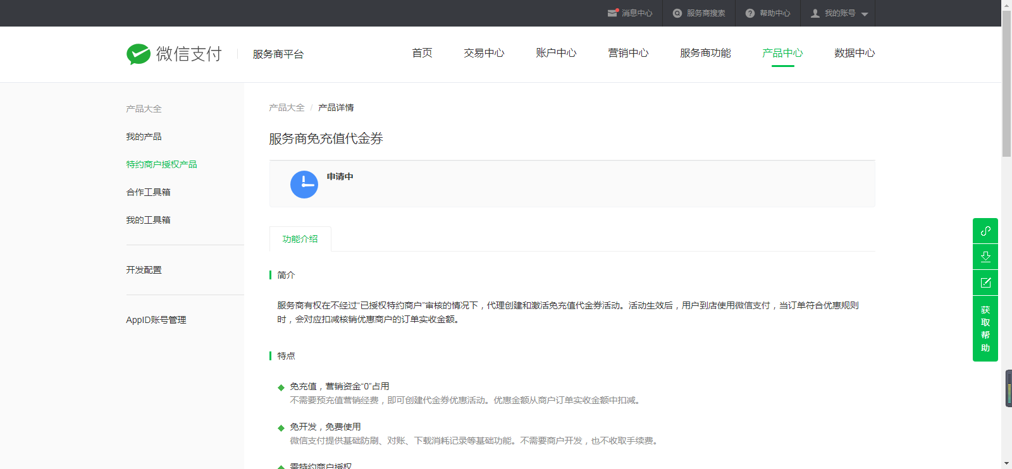The width and height of the screenshot is (1012, 469).
Task: Open AppID账号管理 in the left sidebar
Action: tap(156, 320)
